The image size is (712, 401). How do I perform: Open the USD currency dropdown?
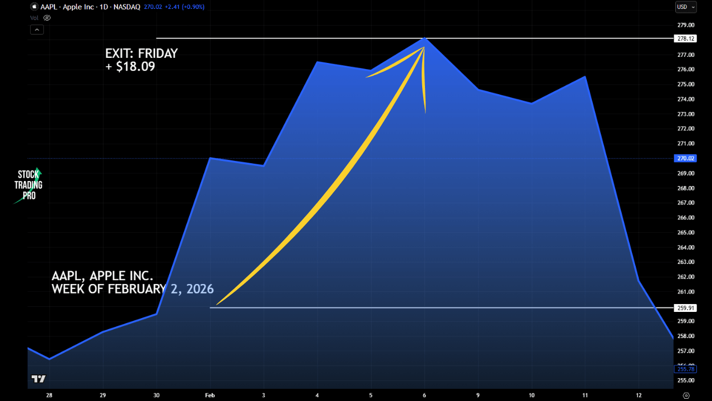click(x=685, y=7)
